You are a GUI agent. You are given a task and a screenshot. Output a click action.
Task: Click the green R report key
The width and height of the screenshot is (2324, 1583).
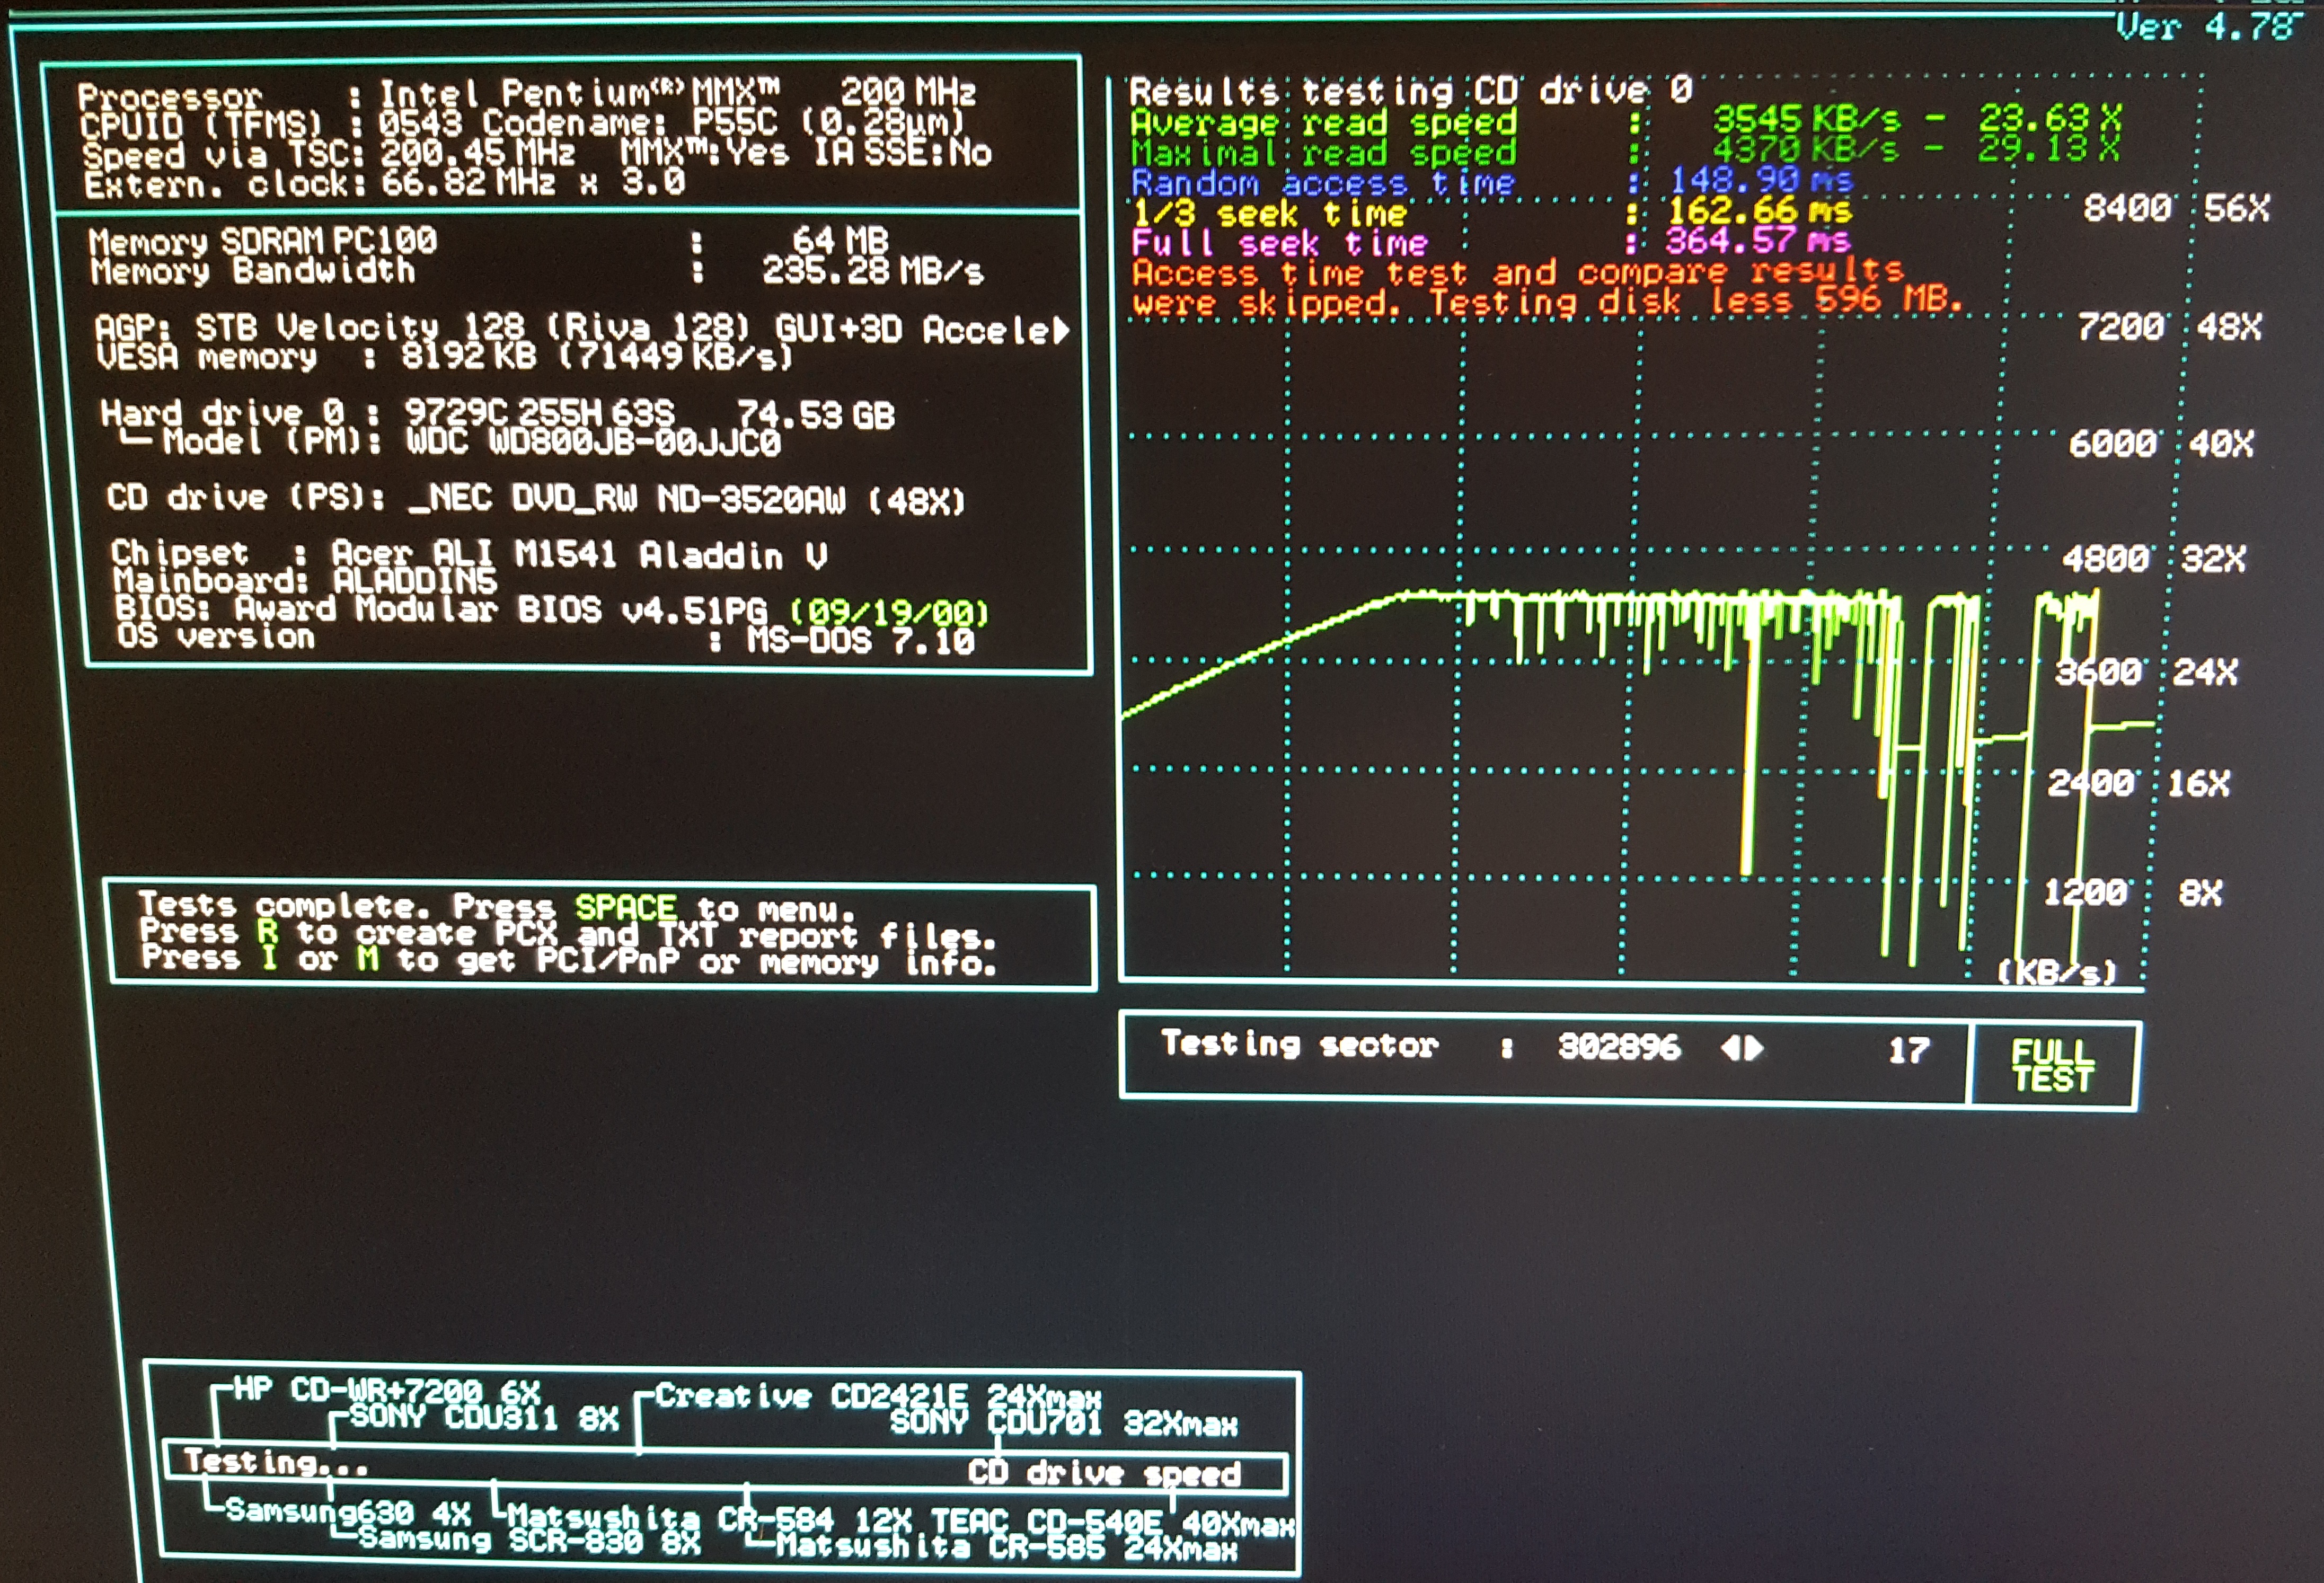pyautogui.click(x=266, y=932)
